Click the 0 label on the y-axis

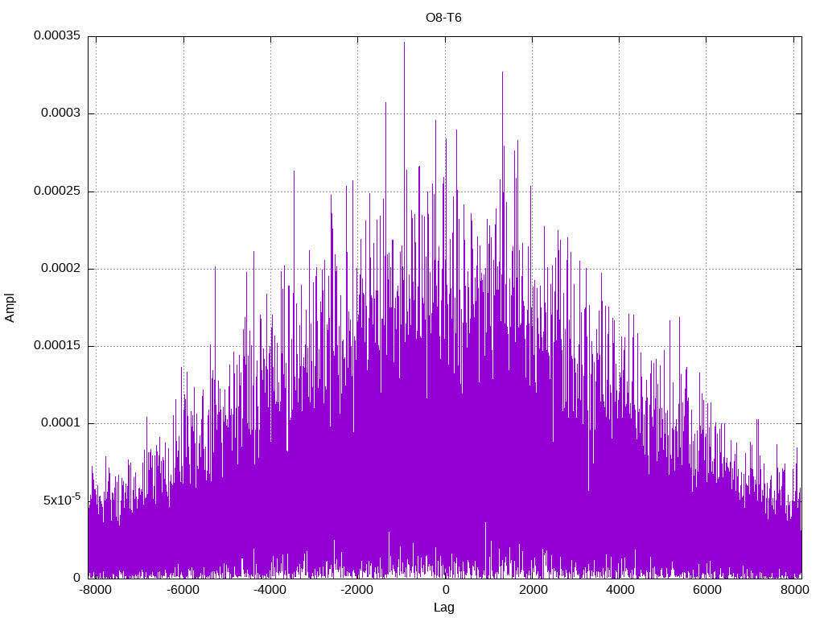coord(76,578)
